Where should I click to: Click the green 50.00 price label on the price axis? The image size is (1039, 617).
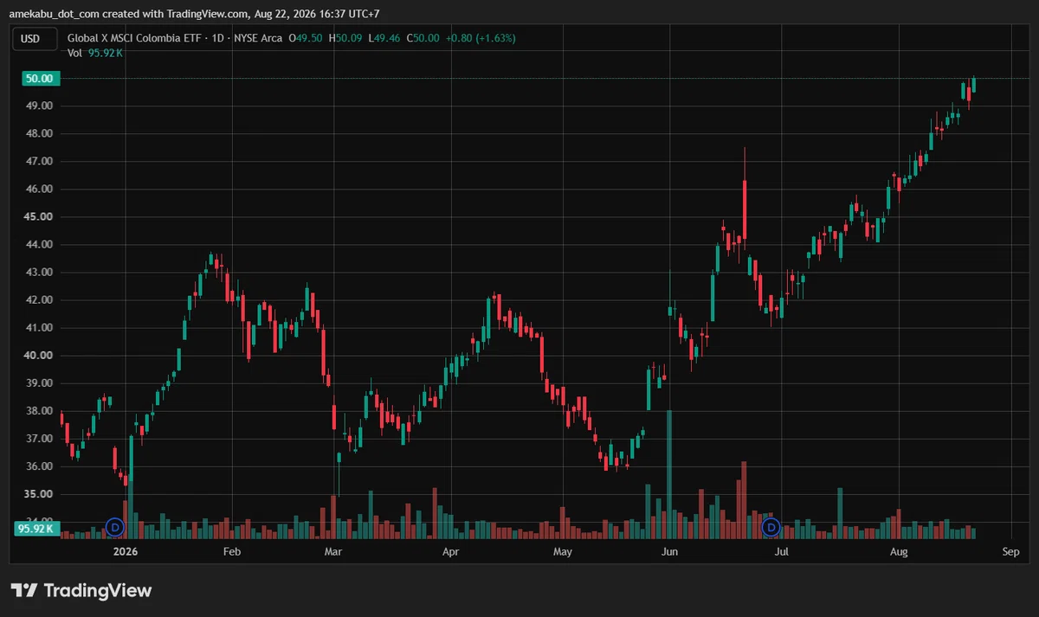click(x=40, y=78)
